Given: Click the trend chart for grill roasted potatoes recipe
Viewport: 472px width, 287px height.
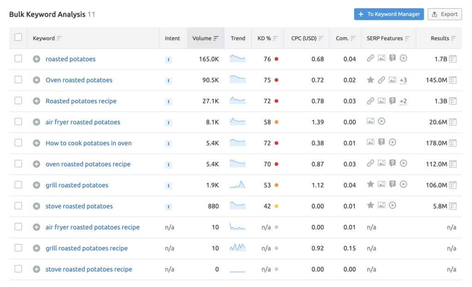Looking at the screenshot, I should coord(238,247).
